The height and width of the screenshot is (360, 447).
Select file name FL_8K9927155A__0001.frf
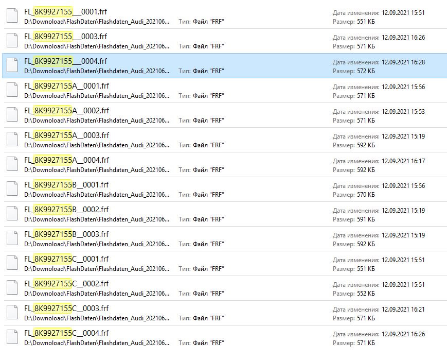tap(67, 86)
